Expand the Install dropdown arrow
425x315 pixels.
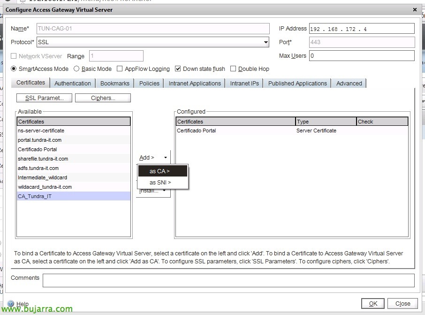164,191
